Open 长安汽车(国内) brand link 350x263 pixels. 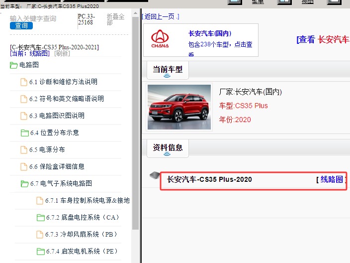click(x=210, y=33)
